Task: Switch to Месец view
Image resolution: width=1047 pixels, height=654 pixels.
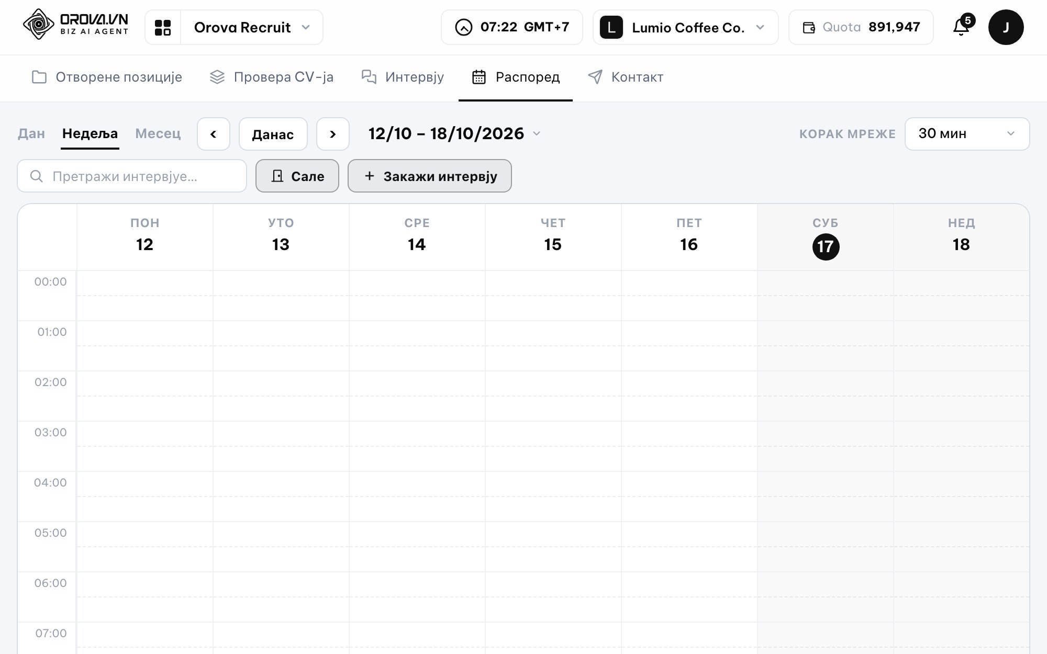Action: pyautogui.click(x=158, y=133)
